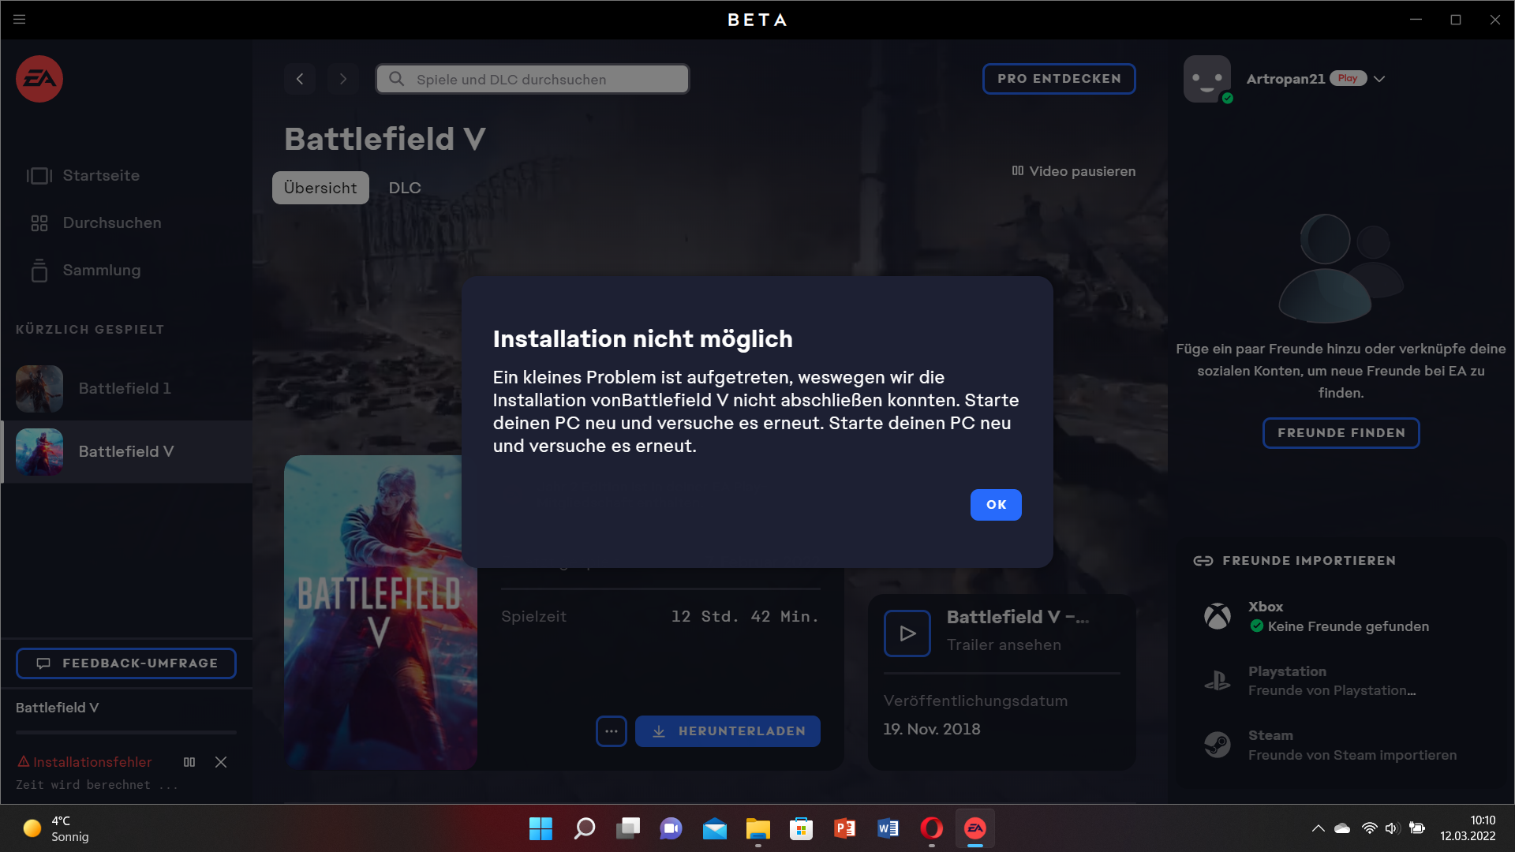Cancel the failed installation with X
This screenshot has height=852, width=1515.
[x=221, y=762]
